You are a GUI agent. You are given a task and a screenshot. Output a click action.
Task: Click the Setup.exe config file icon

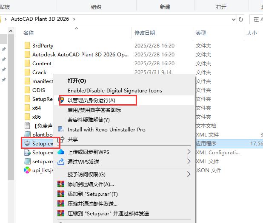[x=27, y=152]
